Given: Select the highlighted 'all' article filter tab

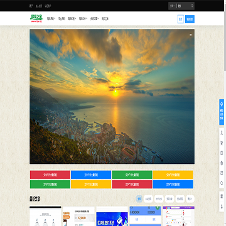Looking at the screenshot, I should [139, 199].
